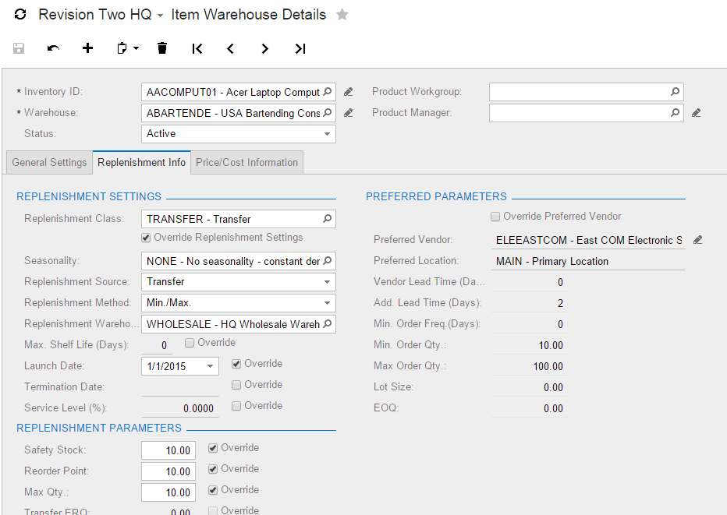Viewport: 727px width, 515px height.
Task: Delete record using trash icon
Action: (162, 48)
